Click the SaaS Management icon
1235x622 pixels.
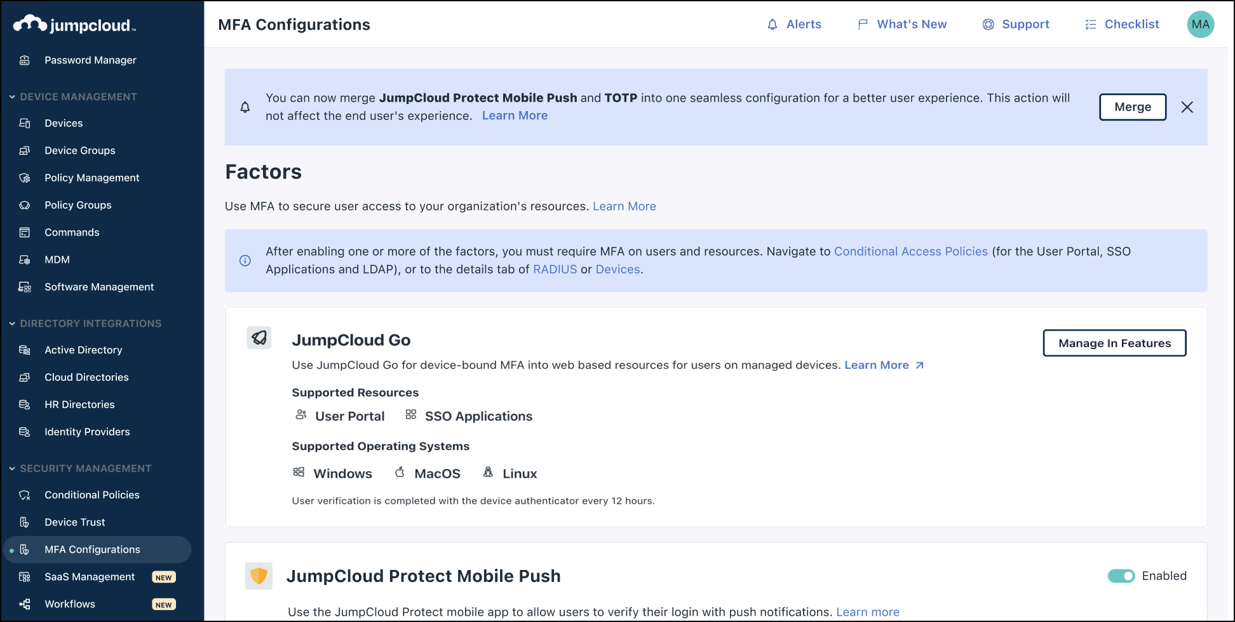25,577
